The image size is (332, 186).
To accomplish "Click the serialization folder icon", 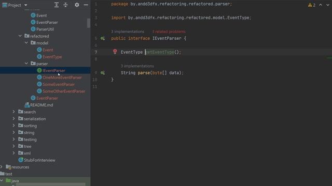I will click(21, 118).
